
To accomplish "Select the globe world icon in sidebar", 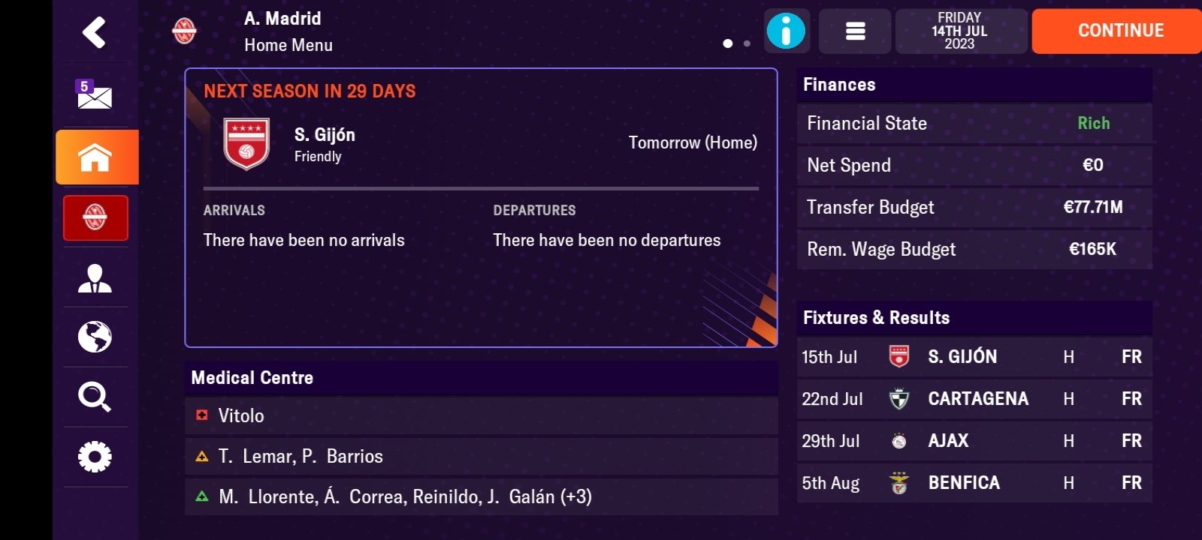I will tap(95, 337).
